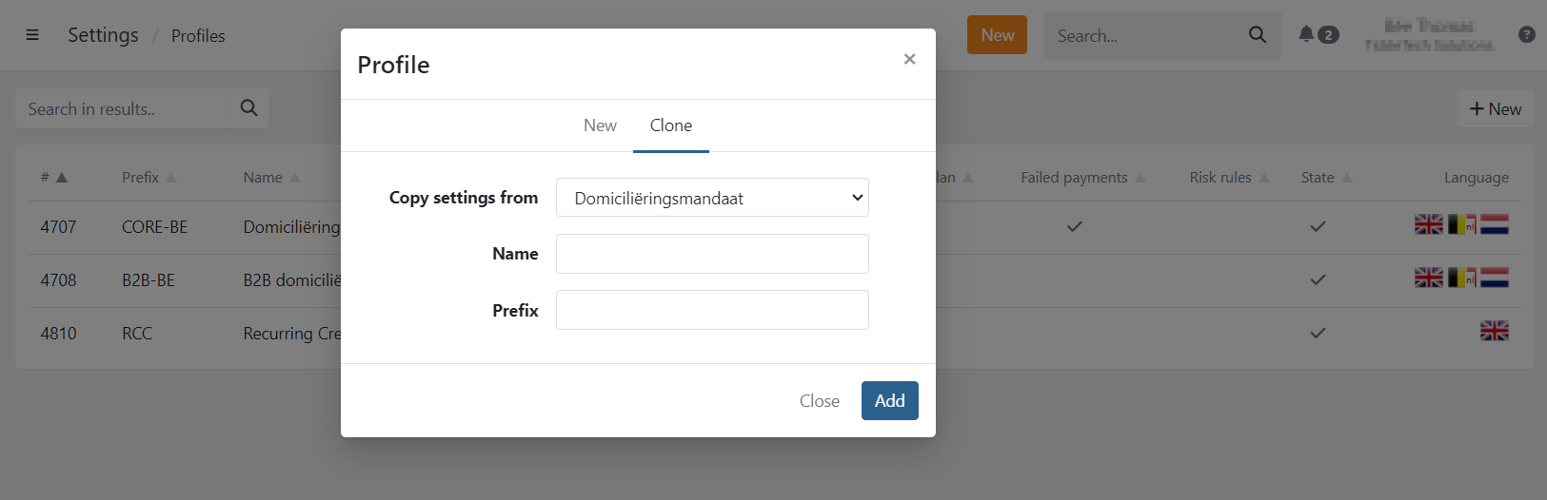The image size is (1547, 500).
Task: Click the Belgian flag in row 4708
Action: tap(1461, 278)
